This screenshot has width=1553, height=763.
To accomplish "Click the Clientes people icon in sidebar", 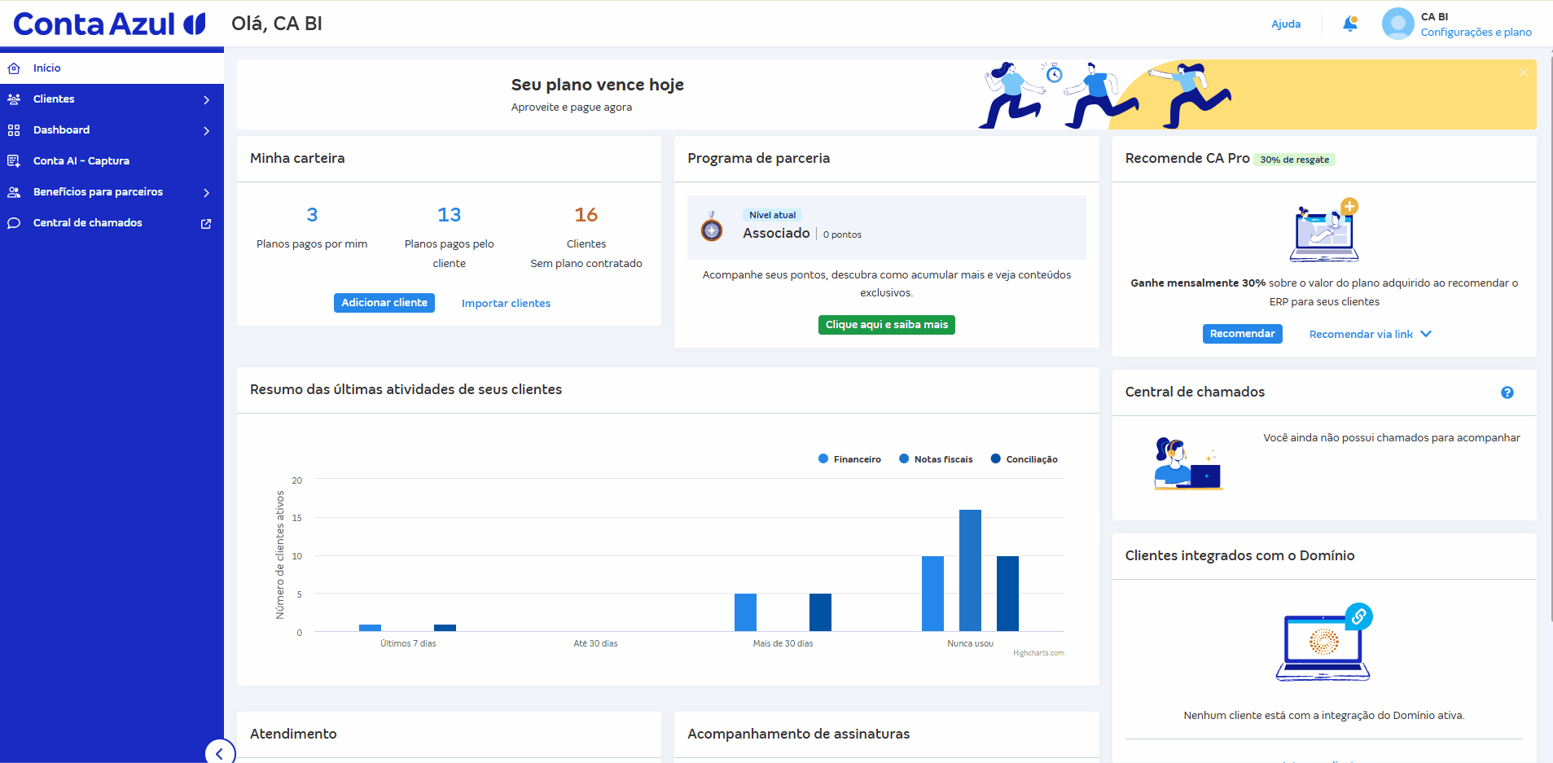I will coord(15,99).
